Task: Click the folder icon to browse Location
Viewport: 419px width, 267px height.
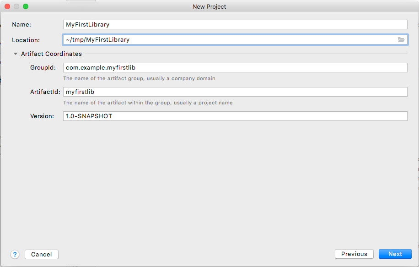Action: (401, 39)
